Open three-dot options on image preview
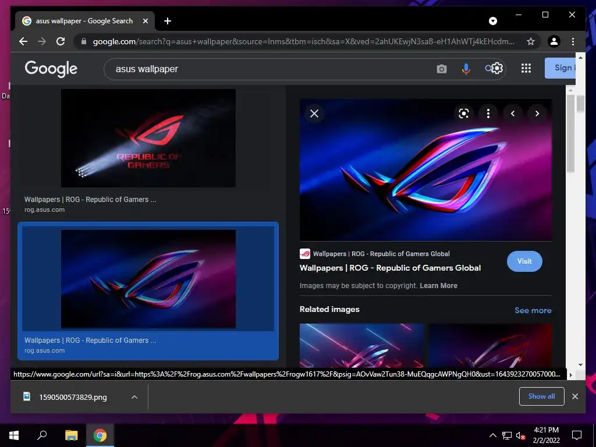Image resolution: width=596 pixels, height=447 pixels. pyautogui.click(x=488, y=113)
